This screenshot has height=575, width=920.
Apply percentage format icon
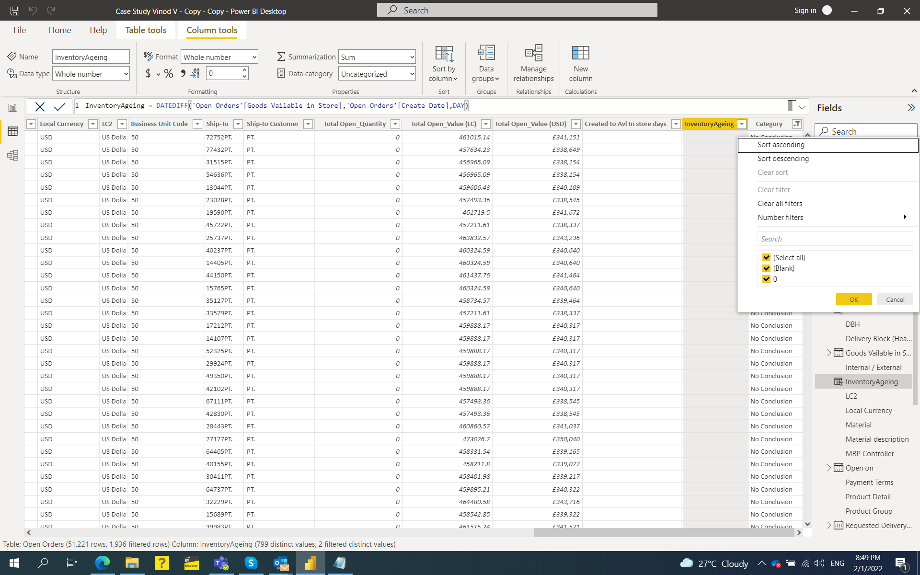coord(169,73)
